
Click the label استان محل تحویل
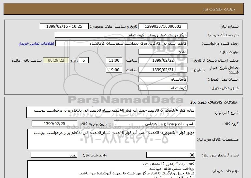pos(223,80)
